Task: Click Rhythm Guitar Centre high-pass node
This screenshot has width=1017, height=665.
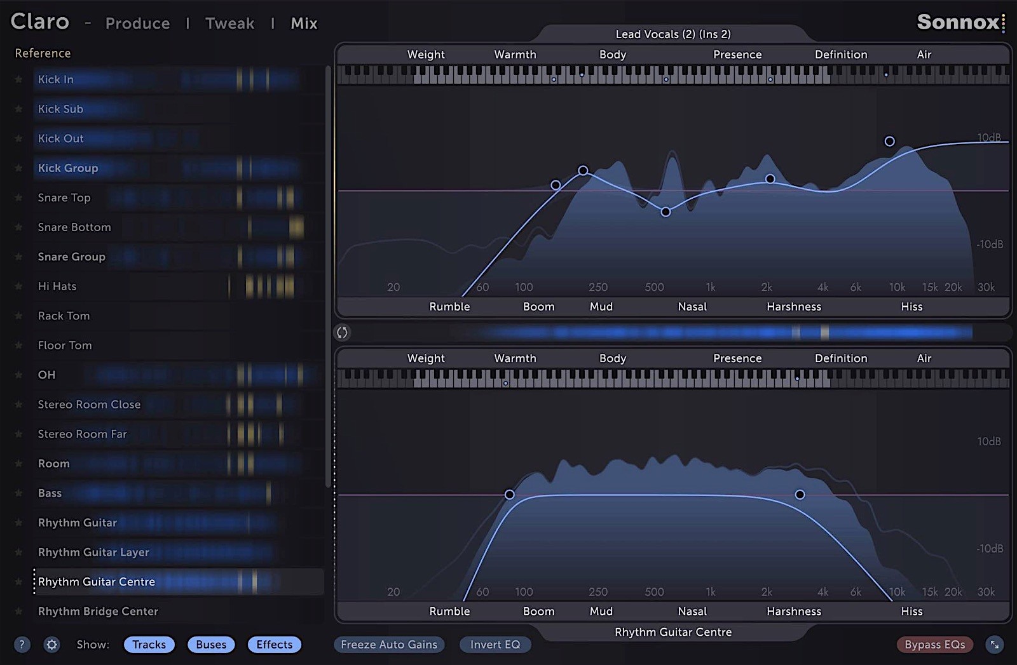Action: tap(509, 494)
